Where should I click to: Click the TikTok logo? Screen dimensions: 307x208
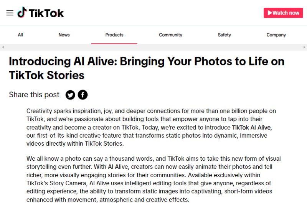coord(41,13)
